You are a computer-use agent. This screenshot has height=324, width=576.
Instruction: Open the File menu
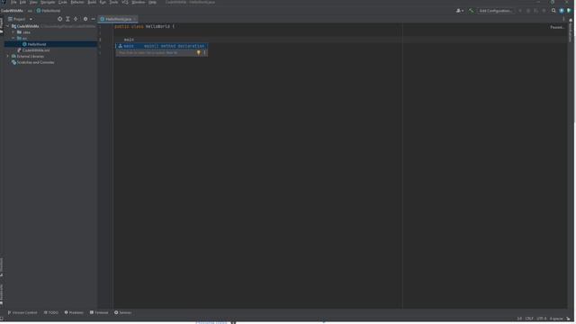pos(13,2)
